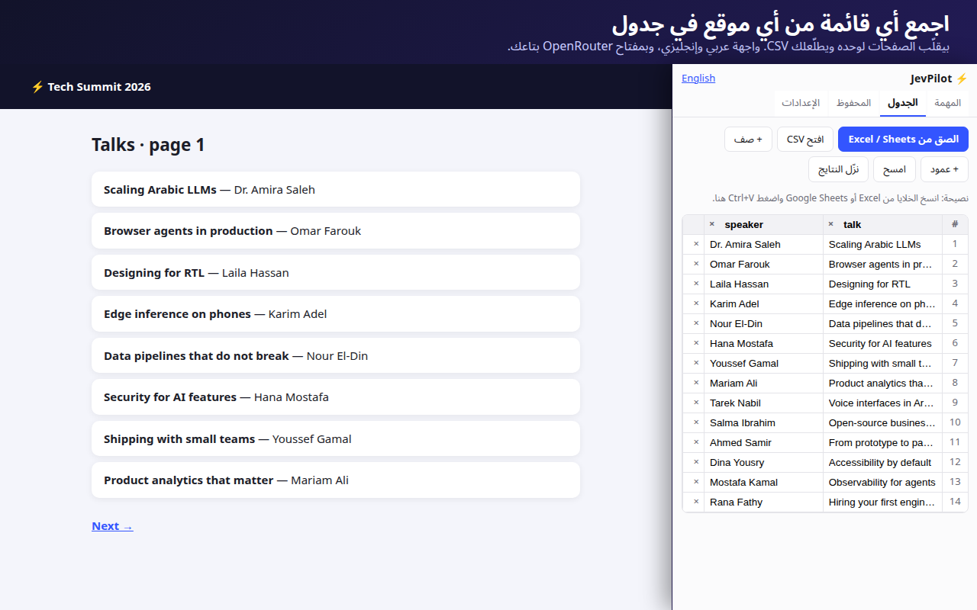
Task: Remove the talk column with its × icon
Action: click(x=831, y=224)
